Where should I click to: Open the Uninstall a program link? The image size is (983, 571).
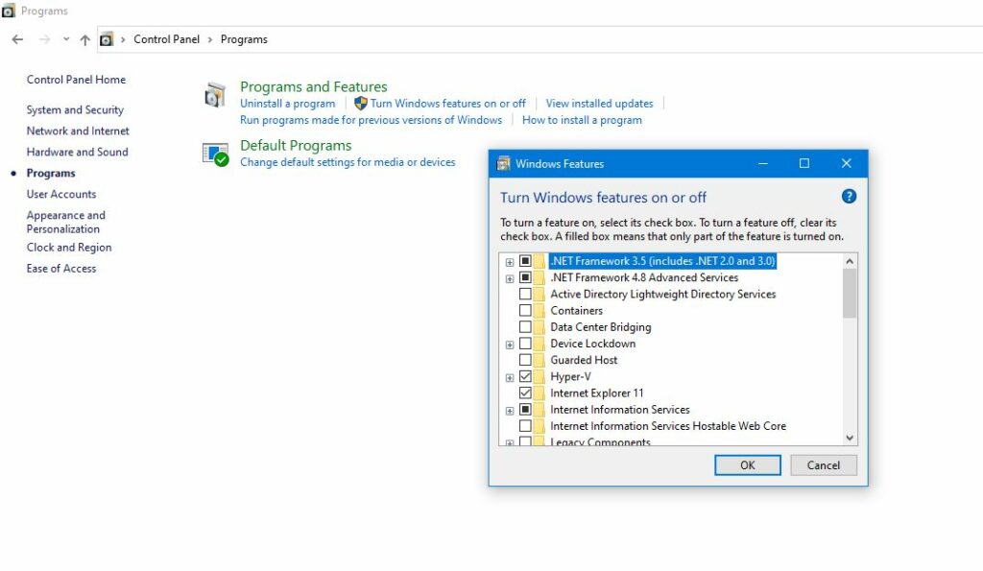coord(287,104)
